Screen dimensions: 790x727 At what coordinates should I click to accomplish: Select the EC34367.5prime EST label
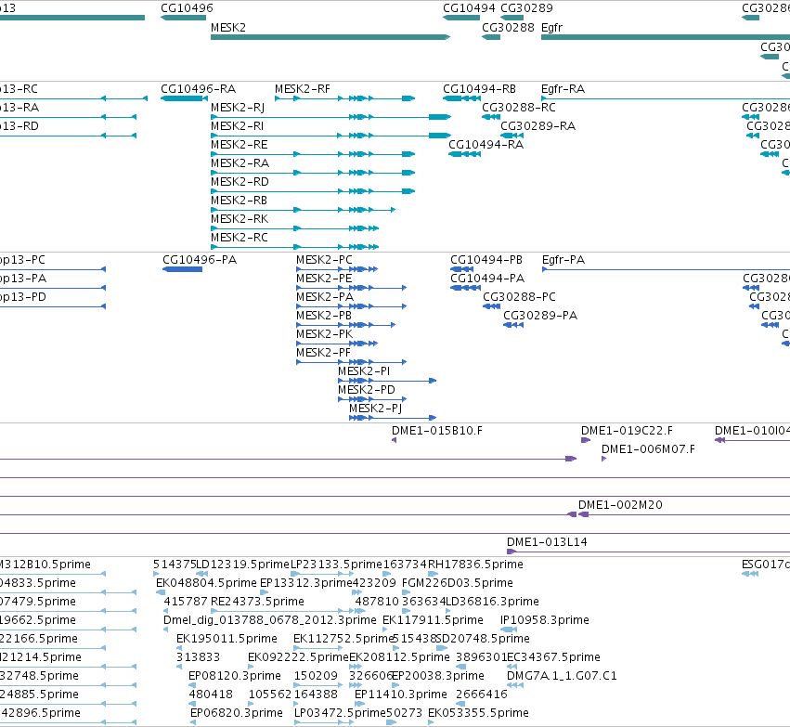pos(553,657)
